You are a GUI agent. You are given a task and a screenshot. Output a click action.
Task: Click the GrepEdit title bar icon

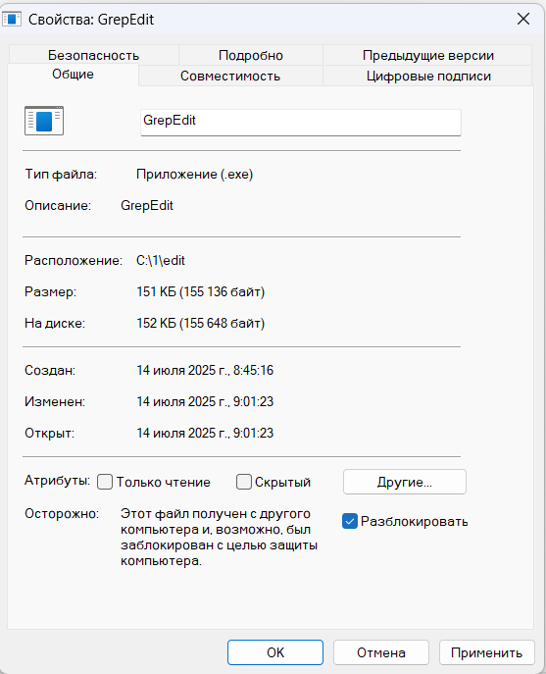point(12,20)
